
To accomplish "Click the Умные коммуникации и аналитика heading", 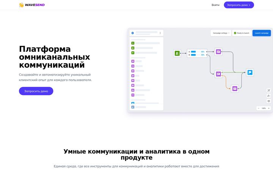I will [136, 155].
